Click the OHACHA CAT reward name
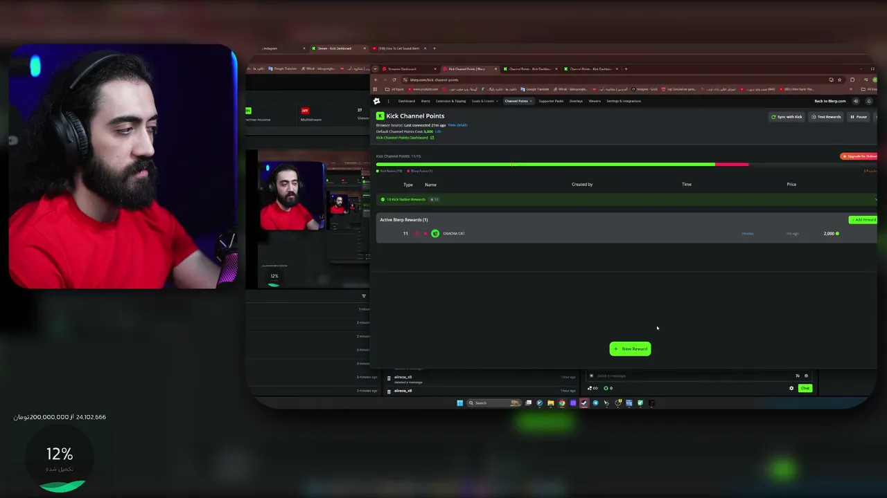 [x=454, y=234]
